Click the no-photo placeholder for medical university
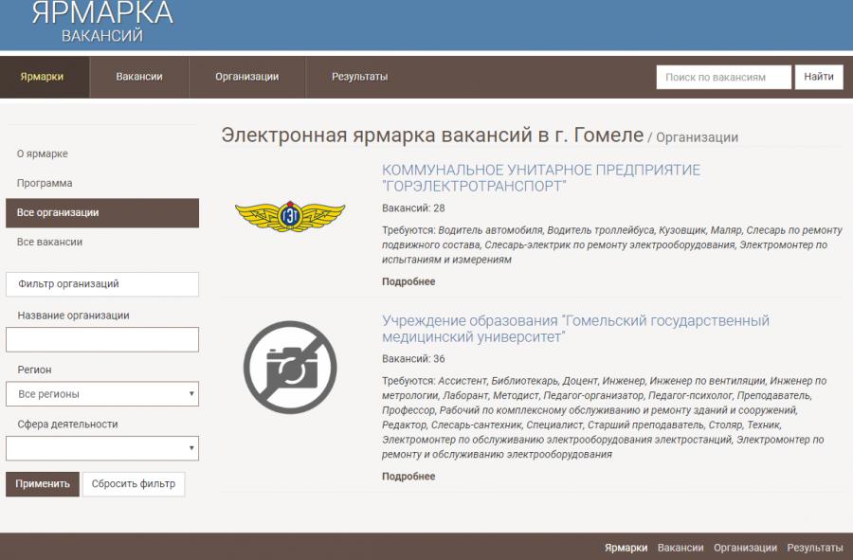The image size is (853, 560). (290, 367)
